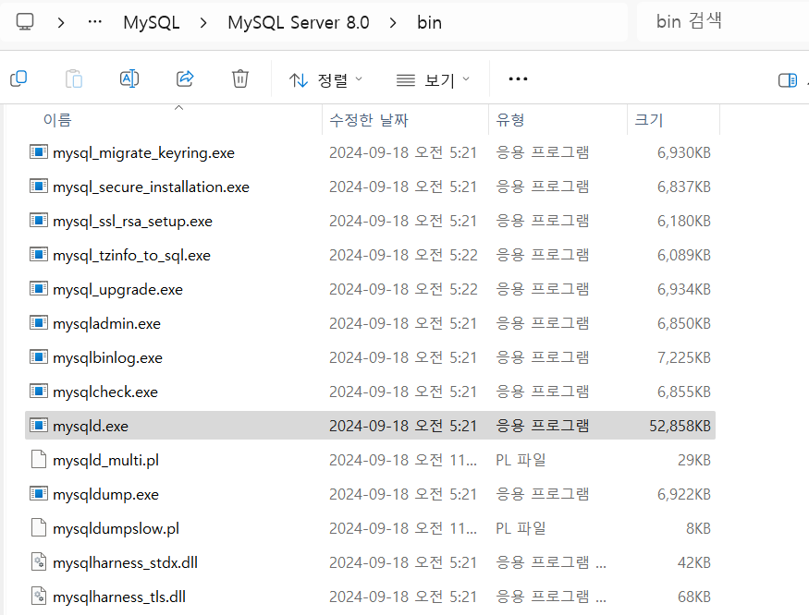Click the 42KB size of mysqlharness_stdx.dll
Screen dimensions: 809x615
[x=694, y=562]
